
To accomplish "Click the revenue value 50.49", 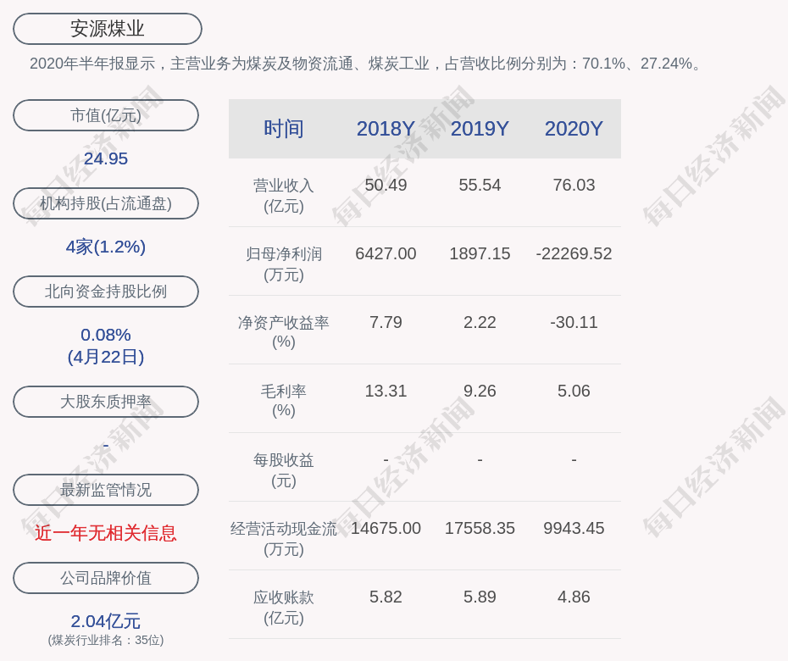I will (x=386, y=185).
